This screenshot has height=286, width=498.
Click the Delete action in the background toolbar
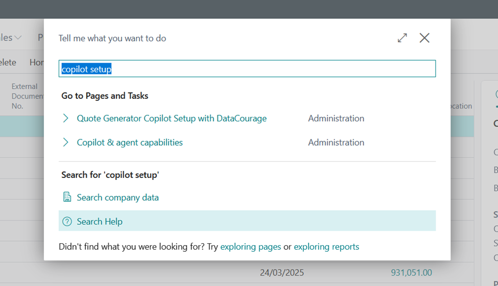(7, 62)
